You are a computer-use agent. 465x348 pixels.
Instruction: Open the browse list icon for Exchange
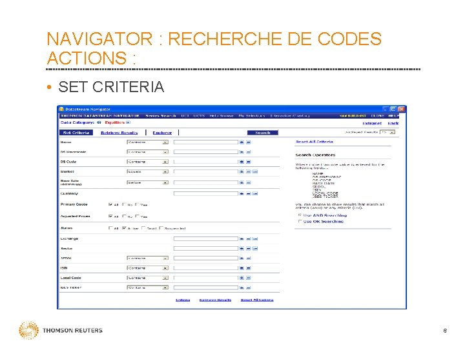tap(255, 239)
